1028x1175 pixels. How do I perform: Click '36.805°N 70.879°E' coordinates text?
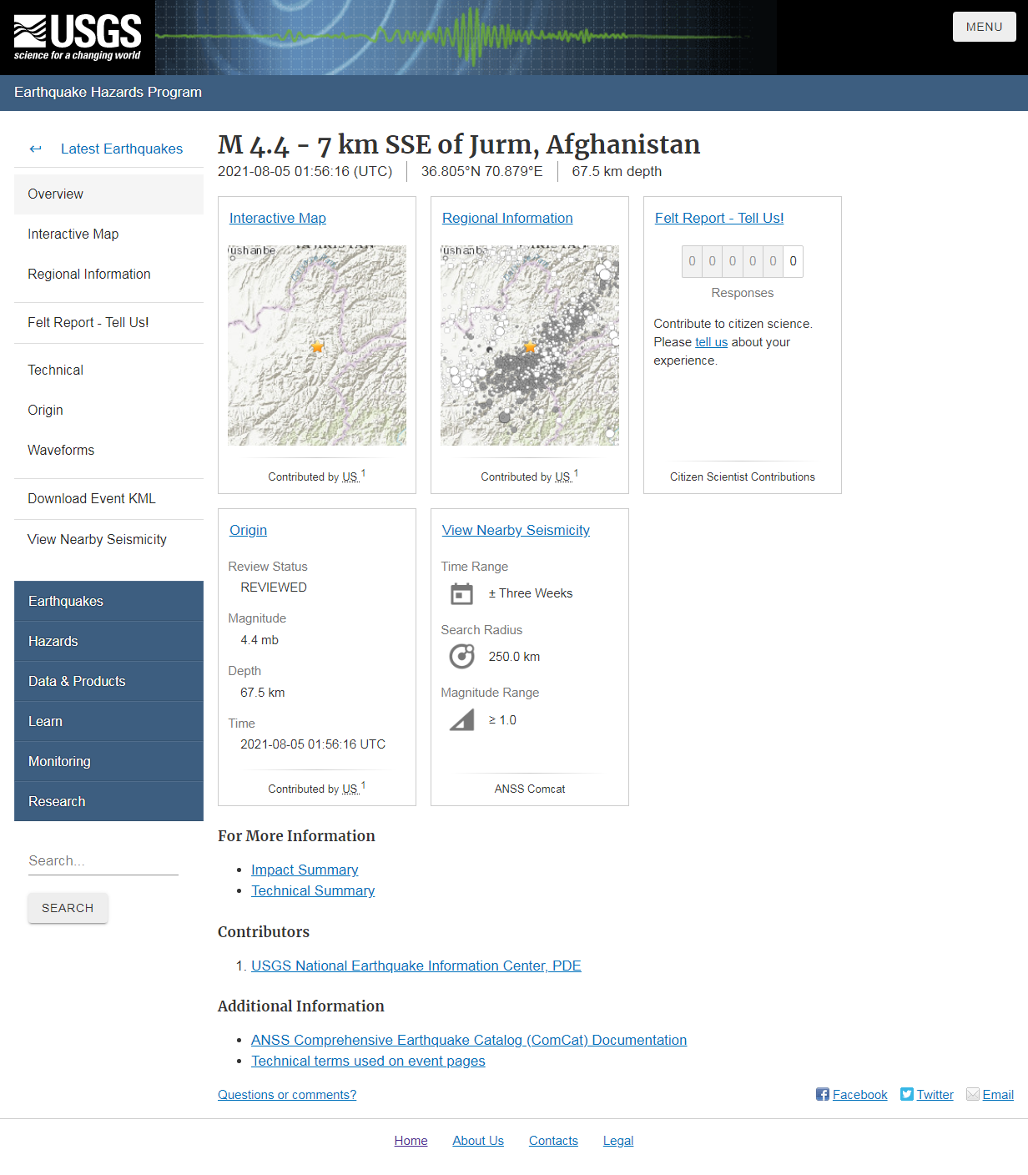[x=481, y=171]
